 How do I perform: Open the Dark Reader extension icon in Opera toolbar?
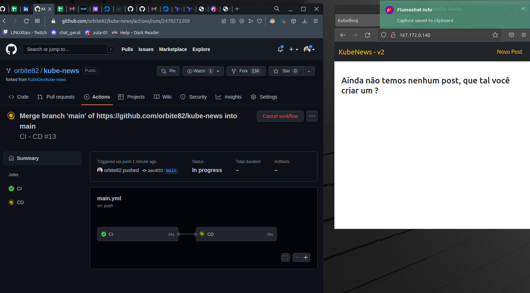tap(272, 21)
